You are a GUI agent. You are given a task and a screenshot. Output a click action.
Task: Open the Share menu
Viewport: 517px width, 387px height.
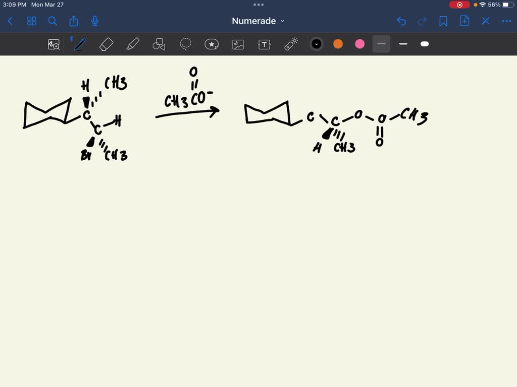point(73,21)
